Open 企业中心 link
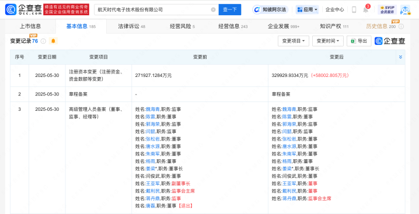This screenshot has height=214, width=419. (x=334, y=9)
